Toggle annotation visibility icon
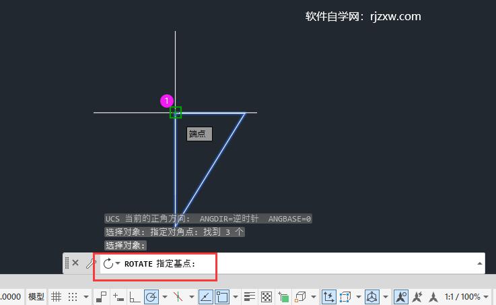 tap(401, 297)
